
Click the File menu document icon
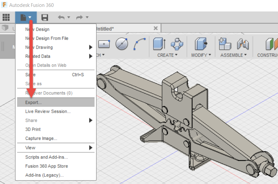(23, 18)
